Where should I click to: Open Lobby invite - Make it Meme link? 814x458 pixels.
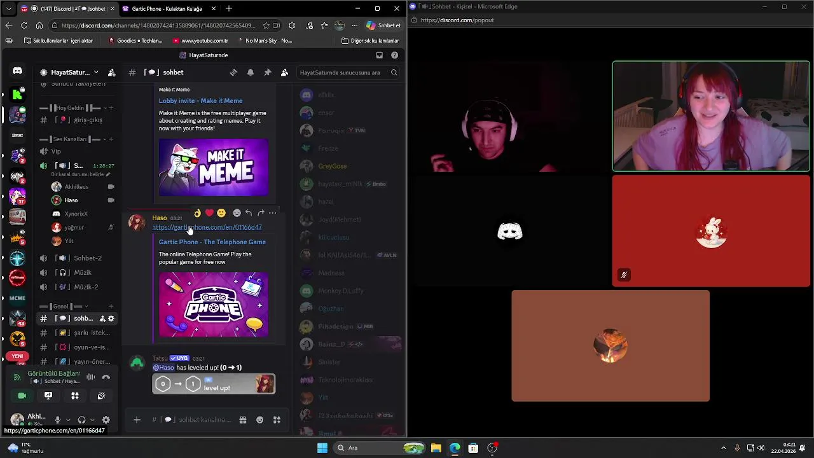click(x=200, y=101)
